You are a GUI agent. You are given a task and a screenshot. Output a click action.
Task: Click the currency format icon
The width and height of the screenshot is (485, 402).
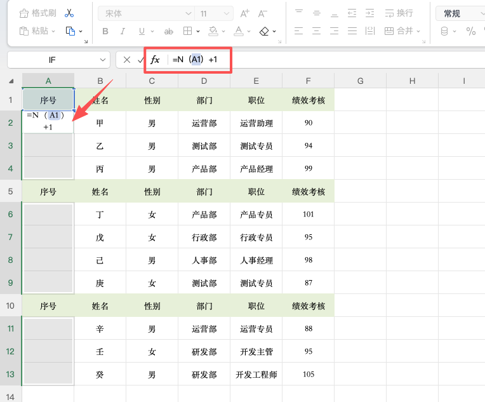444,31
